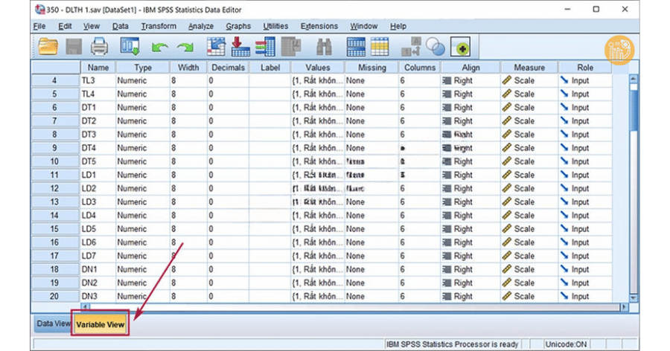The image size is (670, 351).
Task: Switch to the Data View tab
Action: pyautogui.click(x=53, y=323)
